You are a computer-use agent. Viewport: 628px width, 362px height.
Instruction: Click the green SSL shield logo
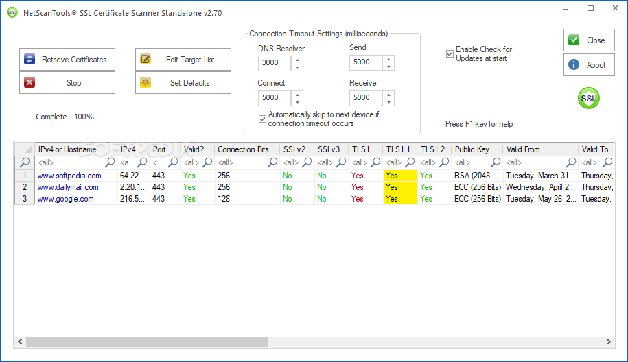[588, 99]
